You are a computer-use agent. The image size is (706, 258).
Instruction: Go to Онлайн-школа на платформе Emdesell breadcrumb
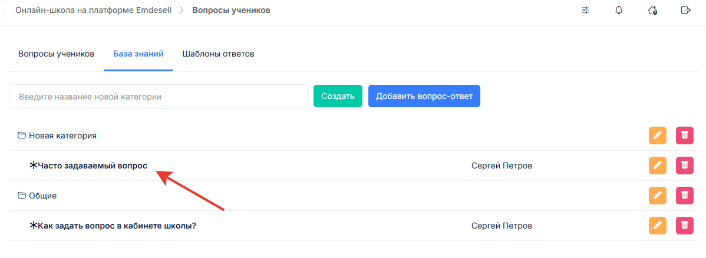[x=93, y=10]
